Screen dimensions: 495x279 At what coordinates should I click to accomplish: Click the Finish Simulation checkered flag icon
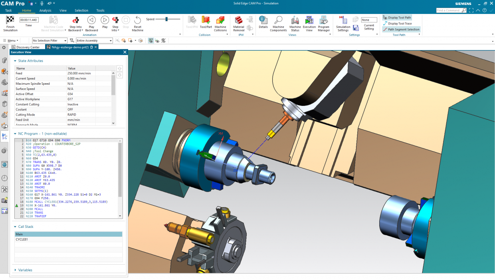click(10, 20)
